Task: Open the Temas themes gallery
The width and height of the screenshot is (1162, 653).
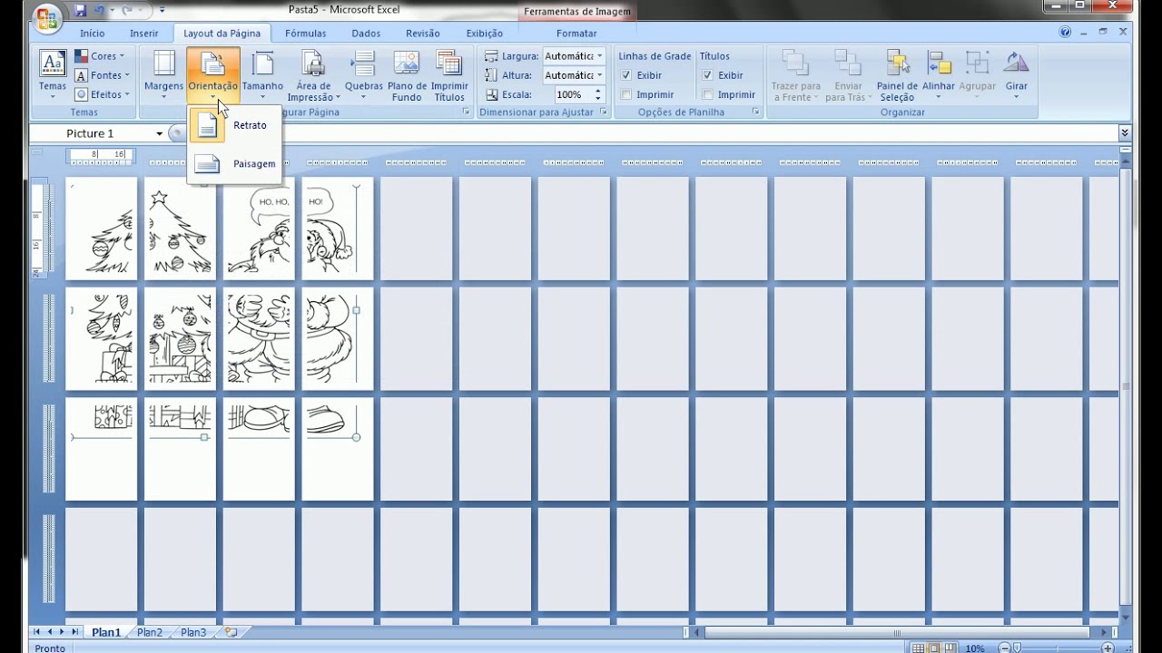Action: click(53, 75)
